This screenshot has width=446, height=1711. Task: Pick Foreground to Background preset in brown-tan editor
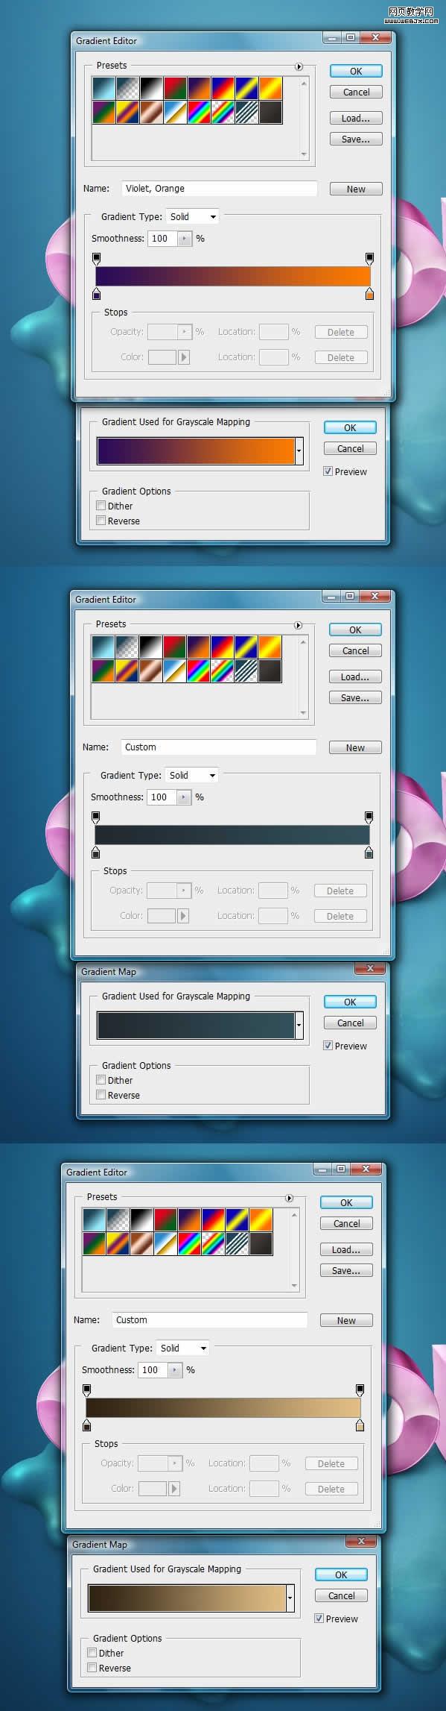click(x=94, y=1219)
